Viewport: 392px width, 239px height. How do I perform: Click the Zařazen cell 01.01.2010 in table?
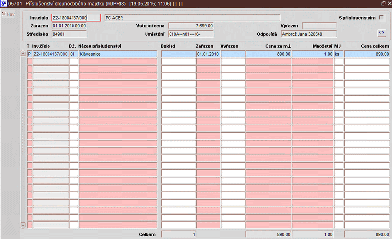click(x=208, y=54)
